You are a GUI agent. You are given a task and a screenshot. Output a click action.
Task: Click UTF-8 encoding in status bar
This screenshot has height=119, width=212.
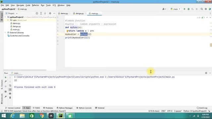click(170, 111)
